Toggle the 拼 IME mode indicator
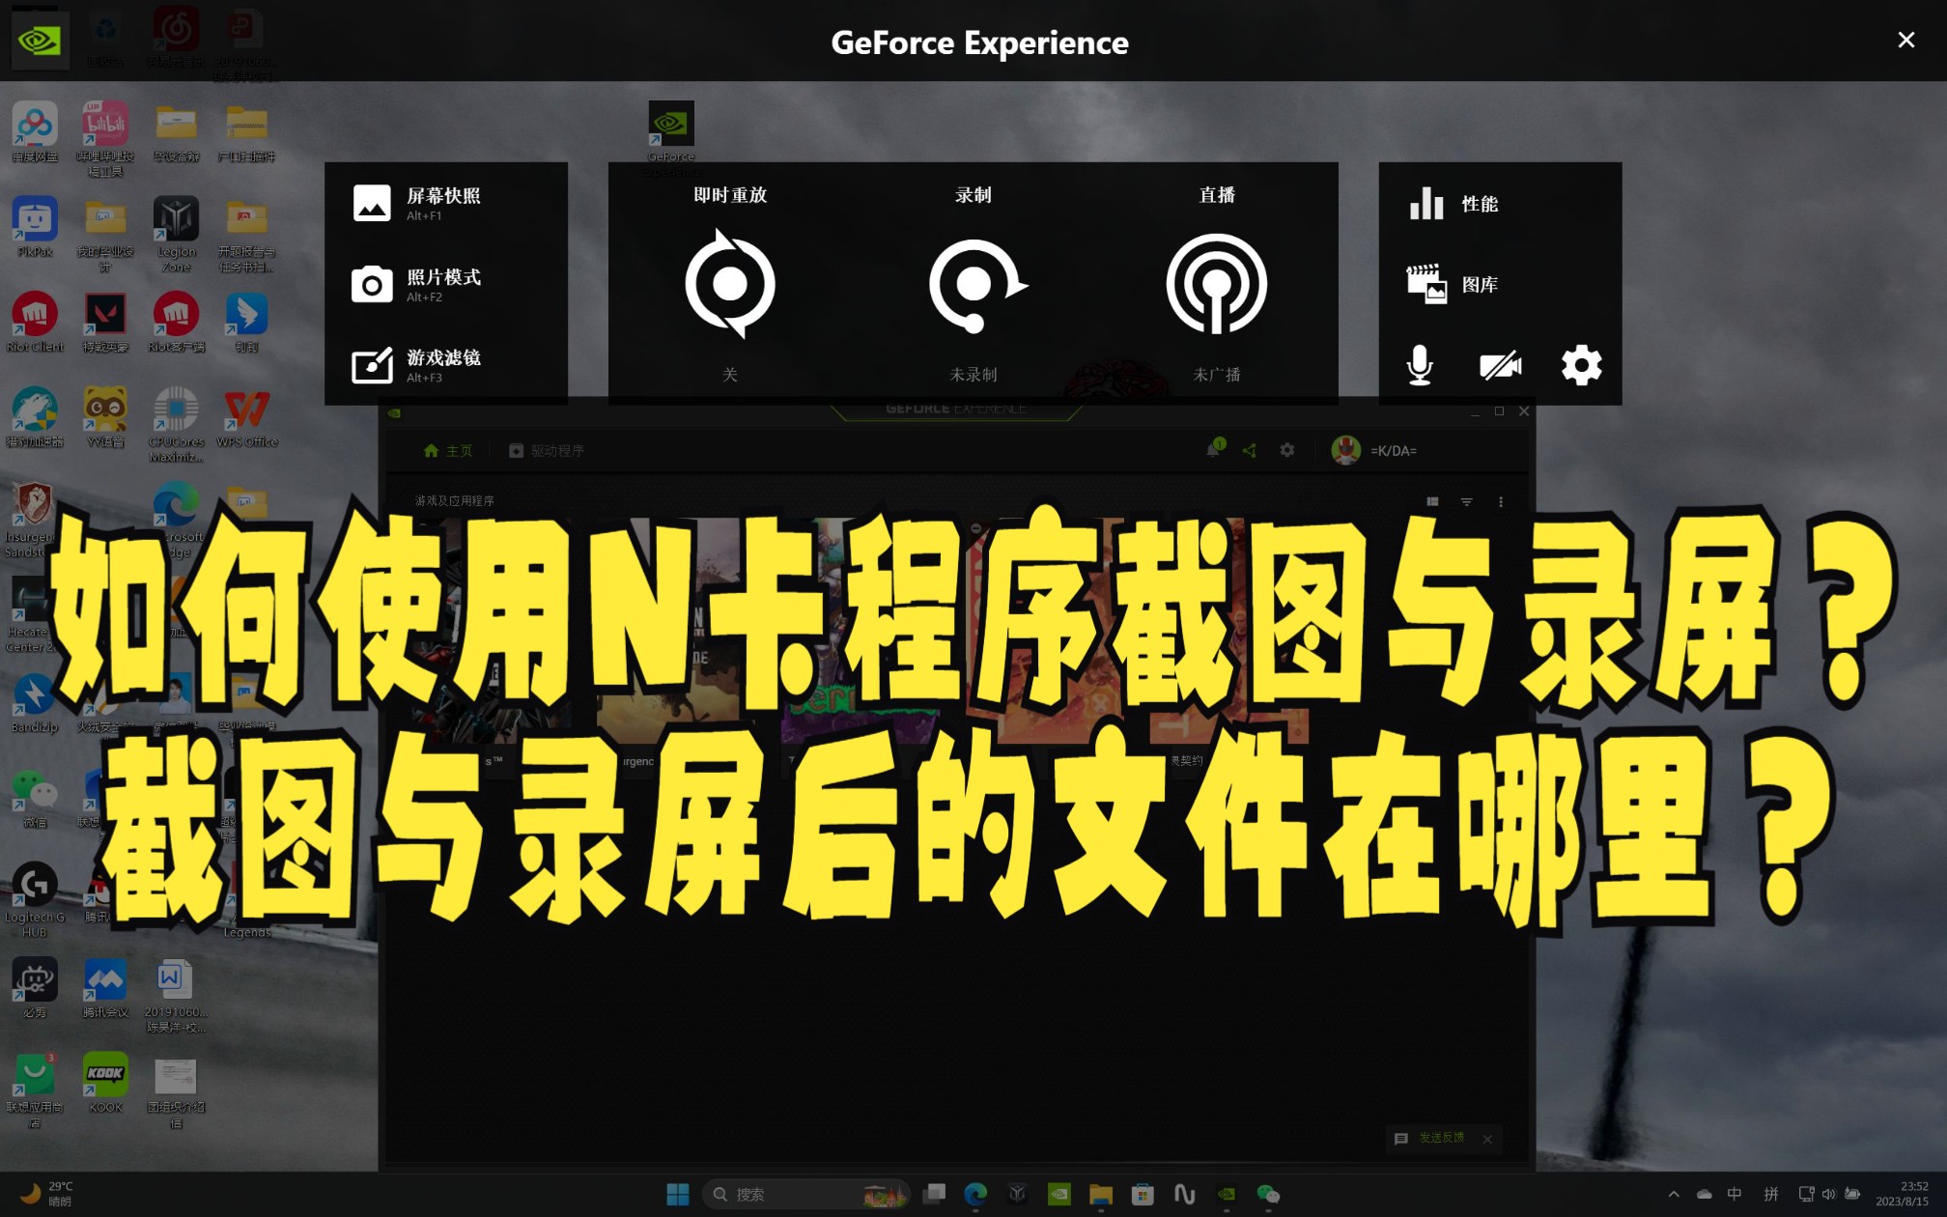The image size is (1947, 1217). (x=1770, y=1194)
